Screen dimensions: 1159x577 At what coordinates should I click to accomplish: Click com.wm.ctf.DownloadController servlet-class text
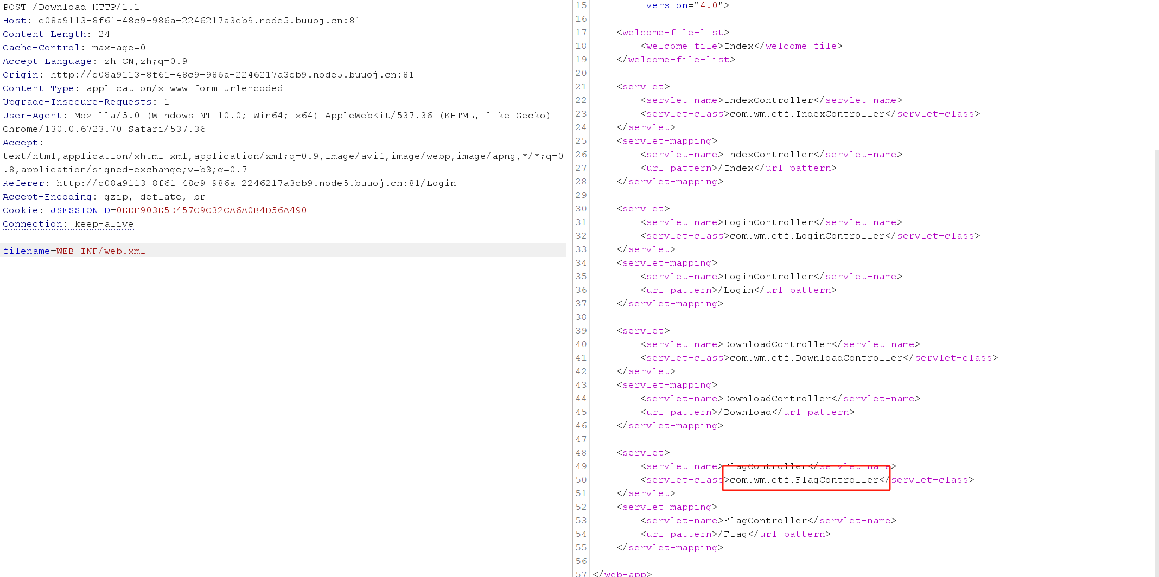[x=816, y=358]
